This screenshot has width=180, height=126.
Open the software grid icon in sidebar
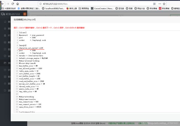click(x=5, y=77)
